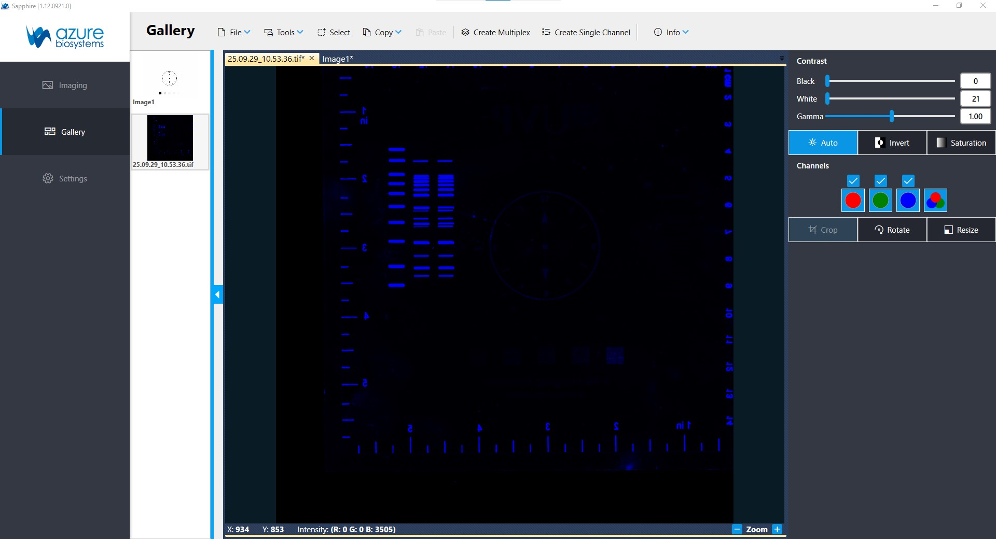The width and height of the screenshot is (996, 539).
Task: Click the Zoom in plus icon
Action: point(777,529)
